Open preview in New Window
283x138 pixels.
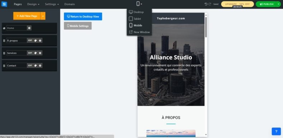pyautogui.click(x=139, y=32)
